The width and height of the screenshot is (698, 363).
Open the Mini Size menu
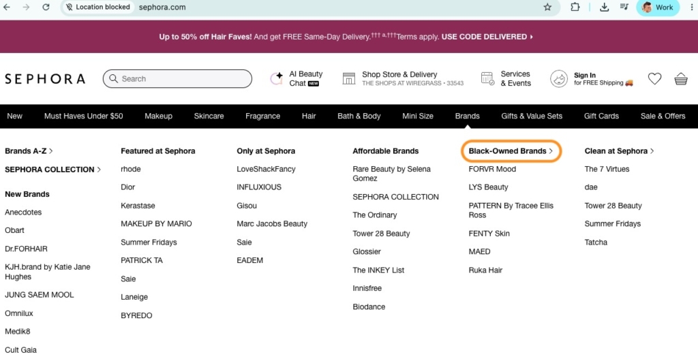(418, 116)
